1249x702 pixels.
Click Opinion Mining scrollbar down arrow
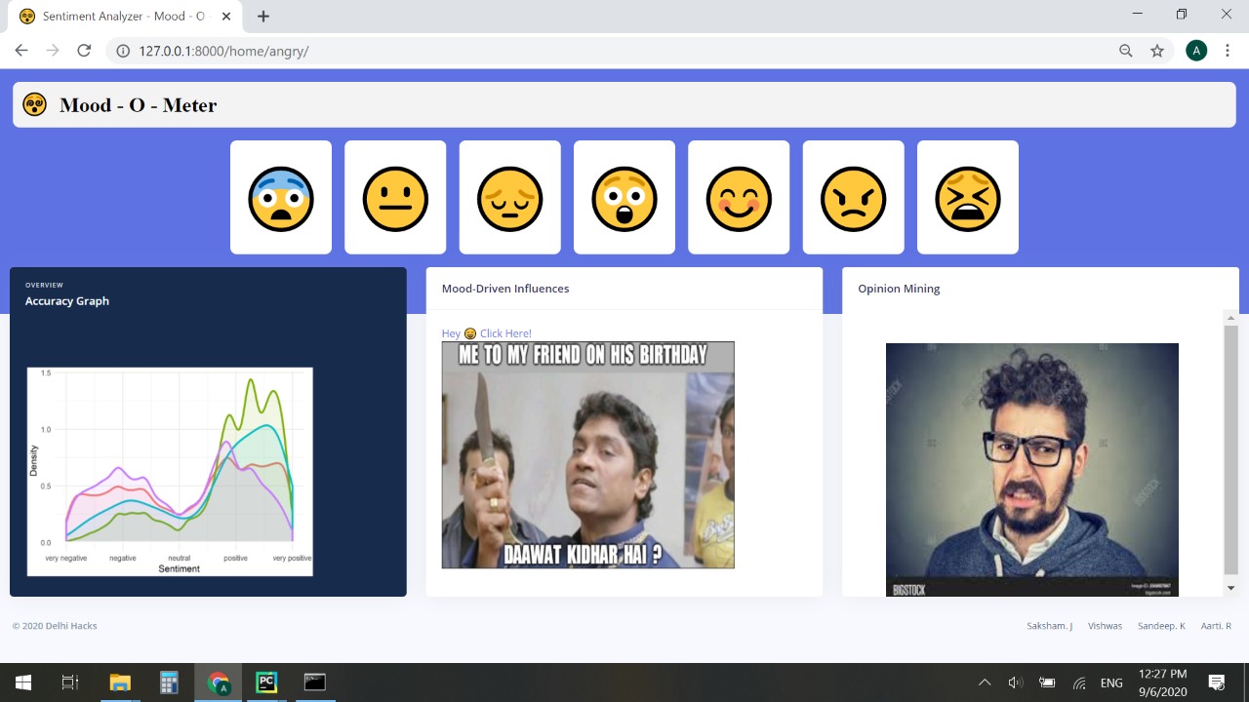pos(1230,588)
